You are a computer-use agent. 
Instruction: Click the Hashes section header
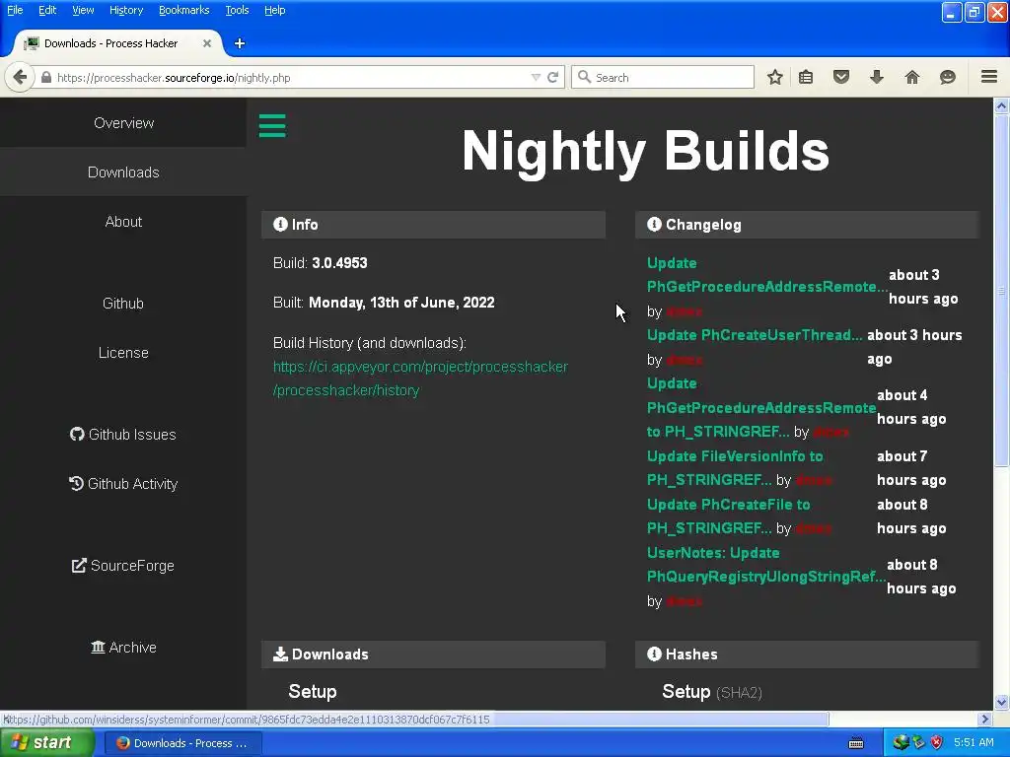(807, 654)
